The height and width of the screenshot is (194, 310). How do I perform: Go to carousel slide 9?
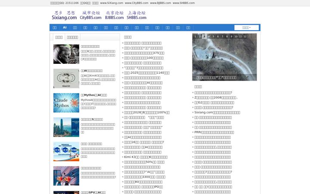232,36
